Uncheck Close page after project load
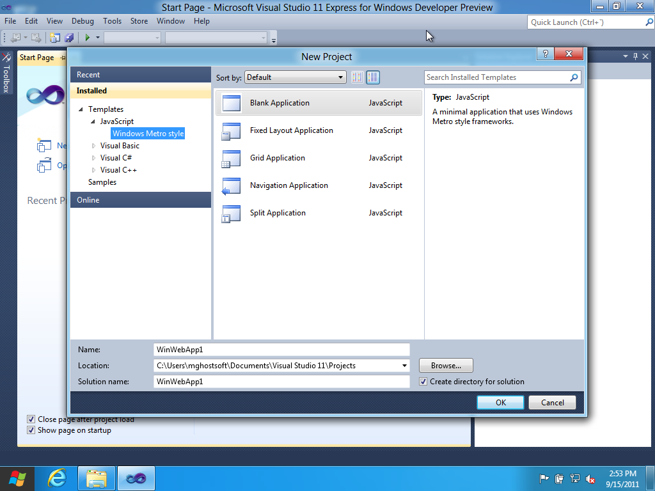The width and height of the screenshot is (655, 491). pos(31,419)
